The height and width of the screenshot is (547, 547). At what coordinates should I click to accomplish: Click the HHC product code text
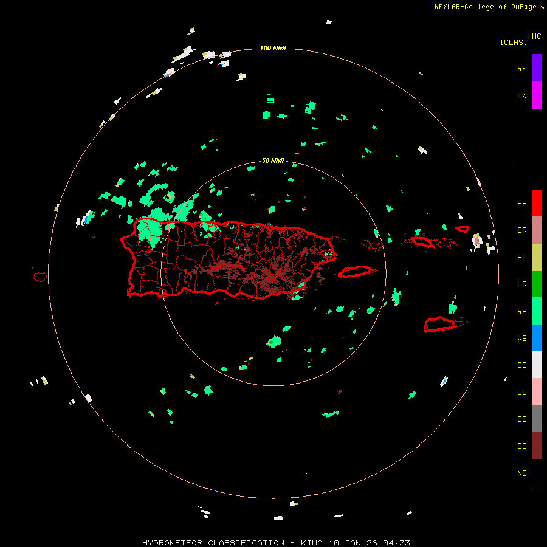click(x=534, y=36)
